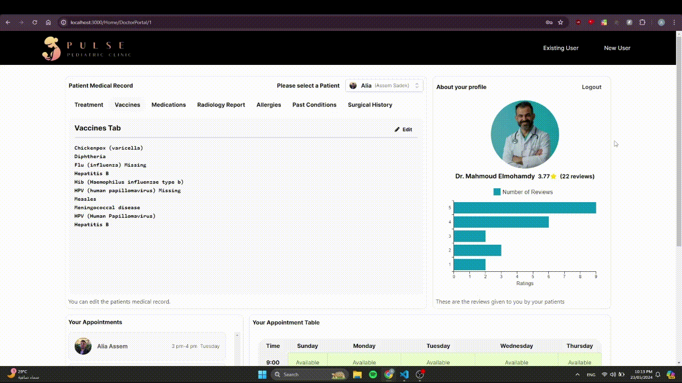Open Visual Studio Code from taskbar

point(404,374)
